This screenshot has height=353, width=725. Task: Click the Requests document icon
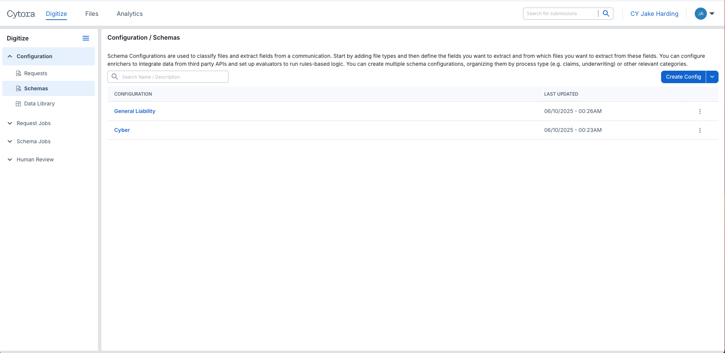click(18, 73)
